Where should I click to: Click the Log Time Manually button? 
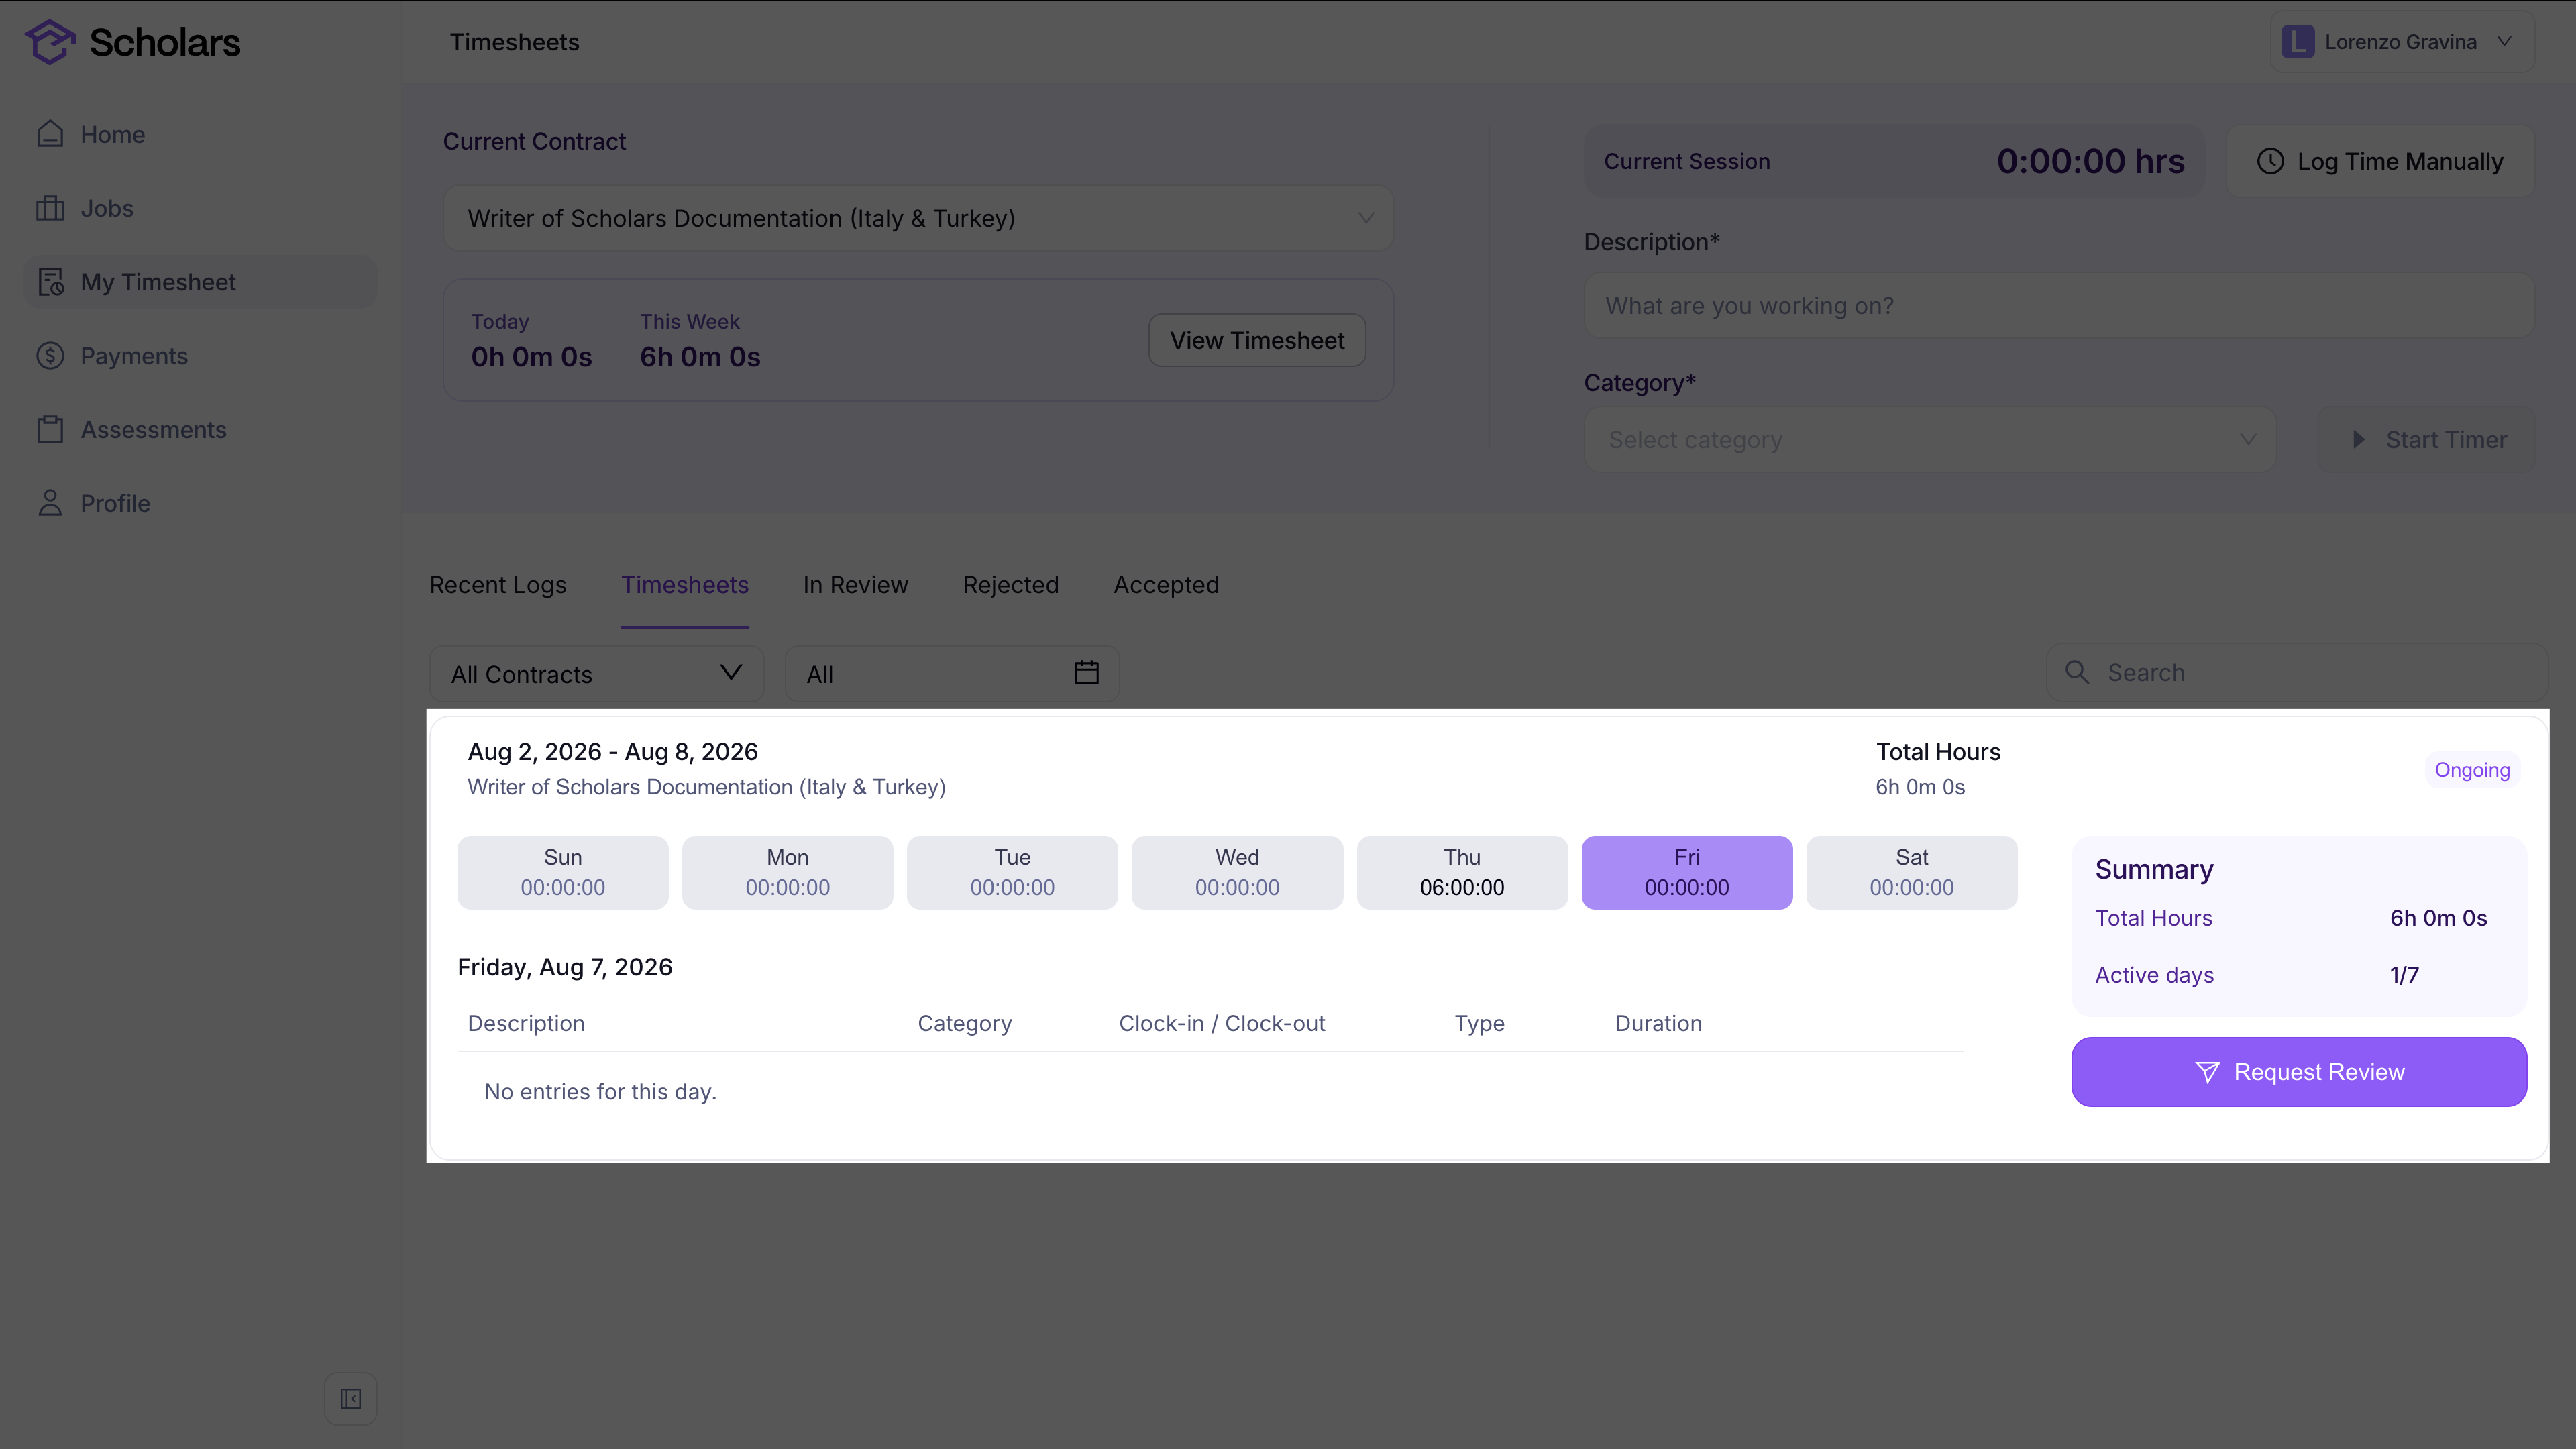click(2380, 161)
